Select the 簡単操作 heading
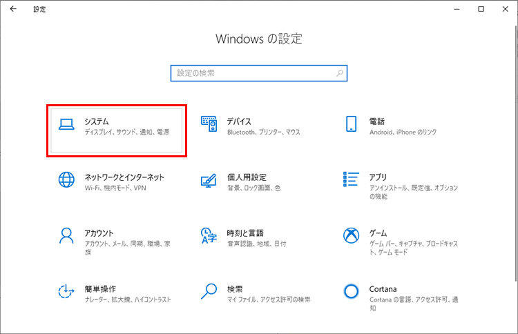Viewport: 518px width, 334px height. 100,288
